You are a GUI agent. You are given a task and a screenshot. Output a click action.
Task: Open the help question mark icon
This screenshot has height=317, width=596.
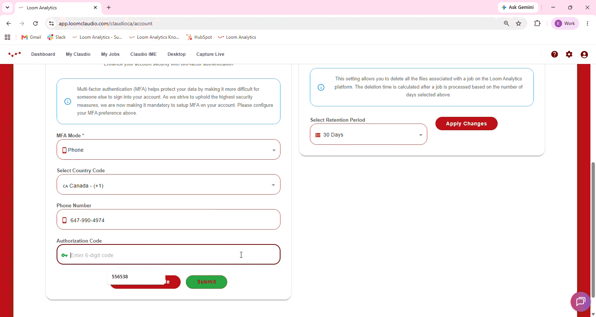(x=555, y=54)
